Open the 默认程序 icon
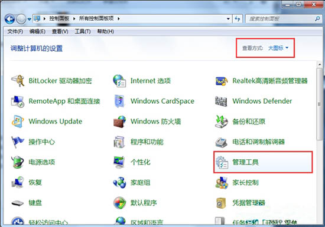This screenshot has width=325, height=227. (x=120, y=203)
